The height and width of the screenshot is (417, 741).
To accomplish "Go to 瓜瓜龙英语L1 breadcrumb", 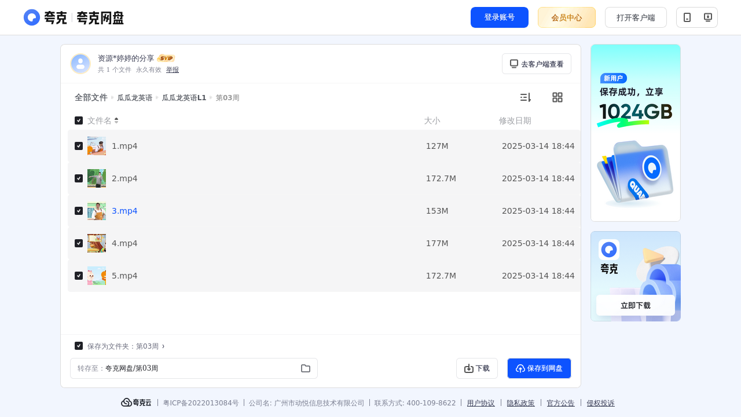I will pos(184,98).
